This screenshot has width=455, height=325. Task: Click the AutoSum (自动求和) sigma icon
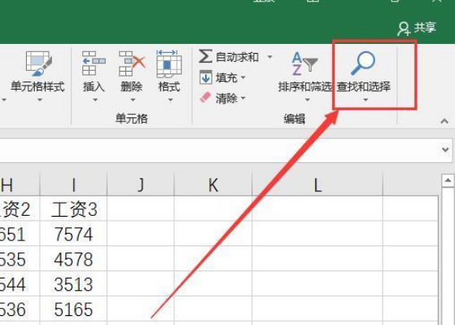(205, 56)
